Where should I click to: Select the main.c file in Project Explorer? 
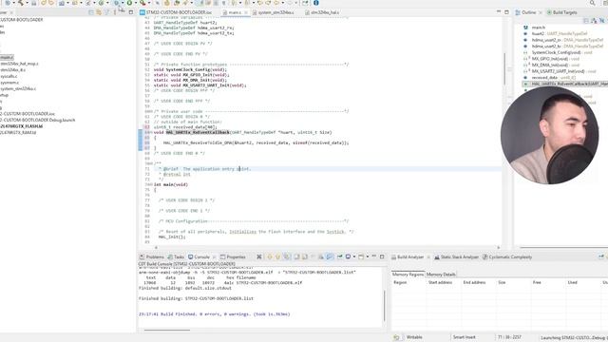pos(7,57)
